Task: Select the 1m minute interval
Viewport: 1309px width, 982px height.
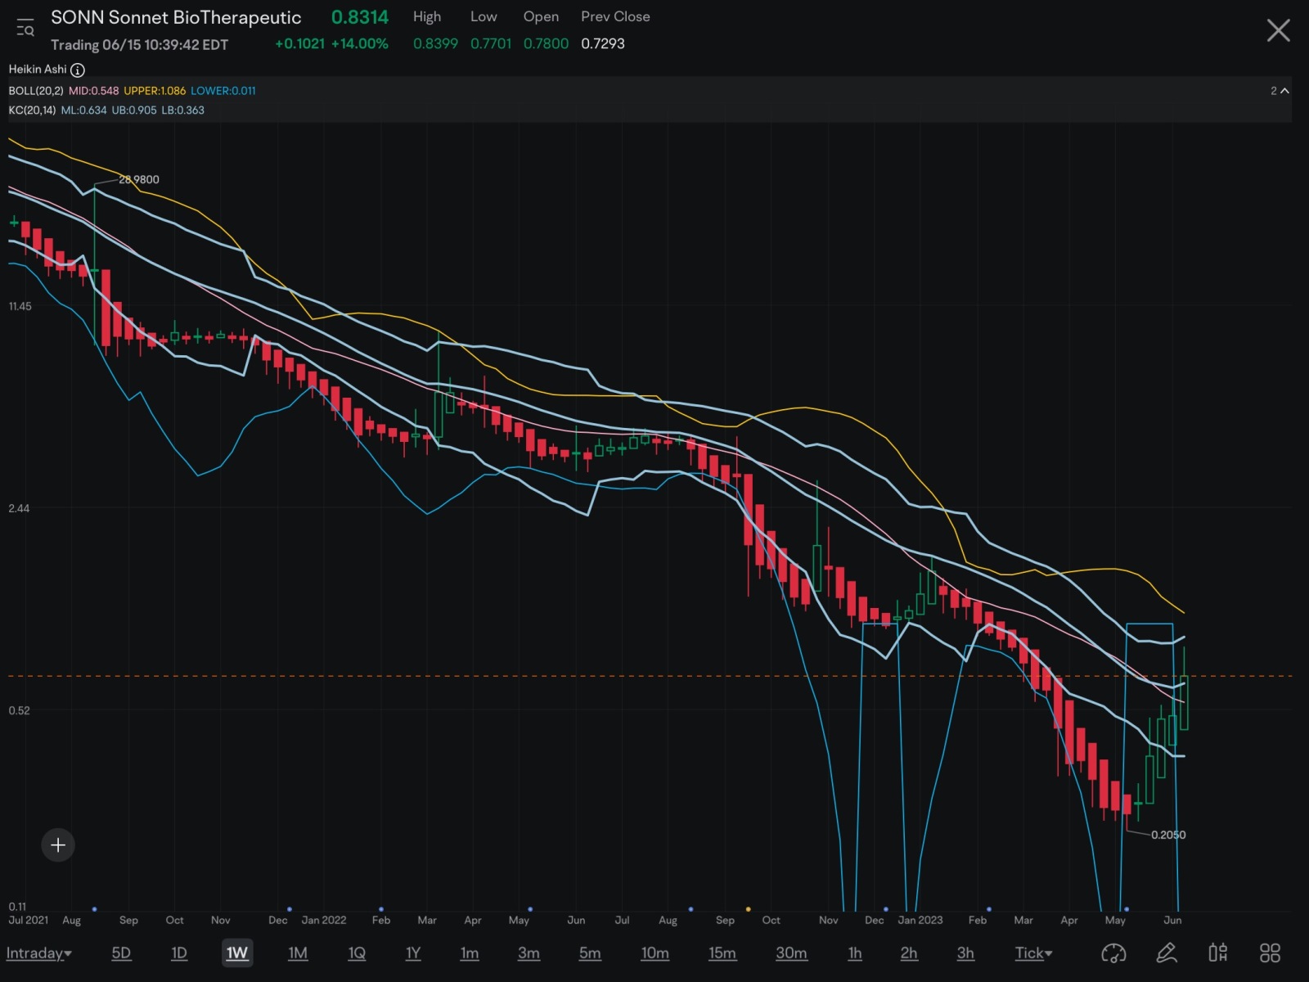Action: 470,953
